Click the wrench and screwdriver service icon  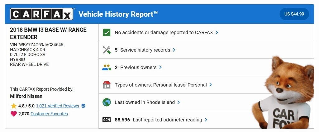click(x=107, y=50)
